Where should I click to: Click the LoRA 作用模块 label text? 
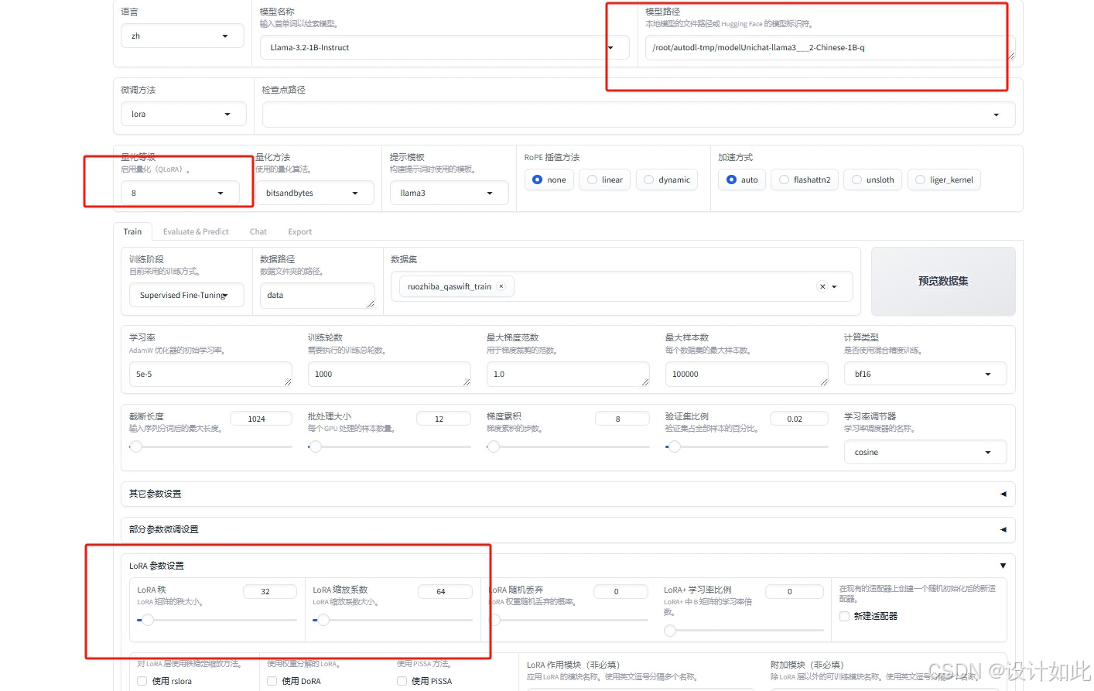coord(573,665)
